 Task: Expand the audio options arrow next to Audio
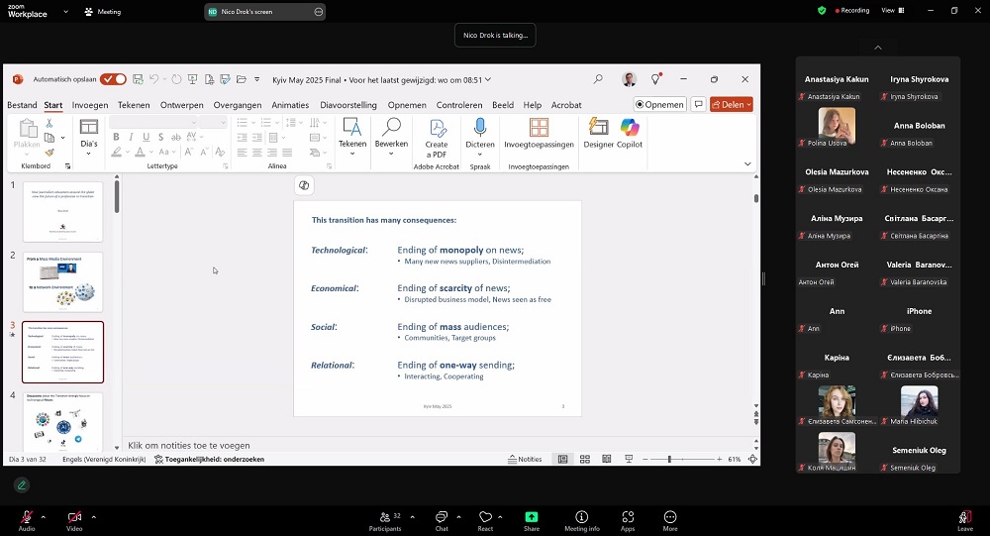click(x=46, y=516)
